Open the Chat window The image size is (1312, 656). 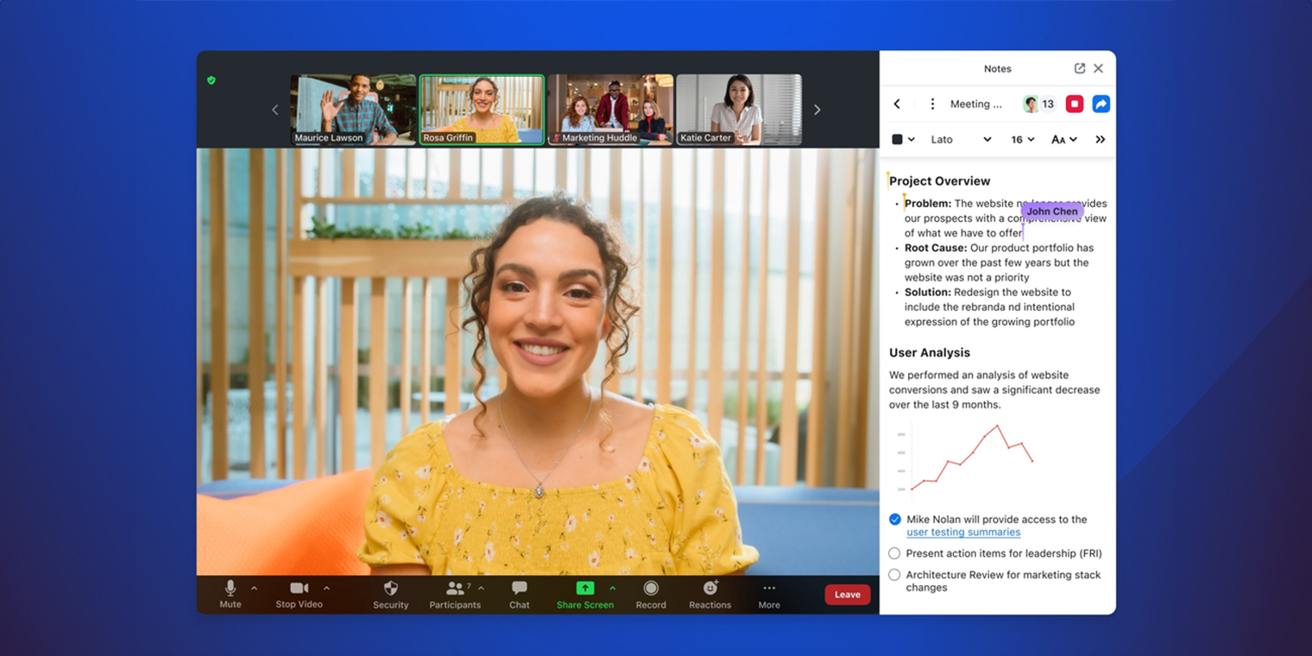tap(519, 594)
